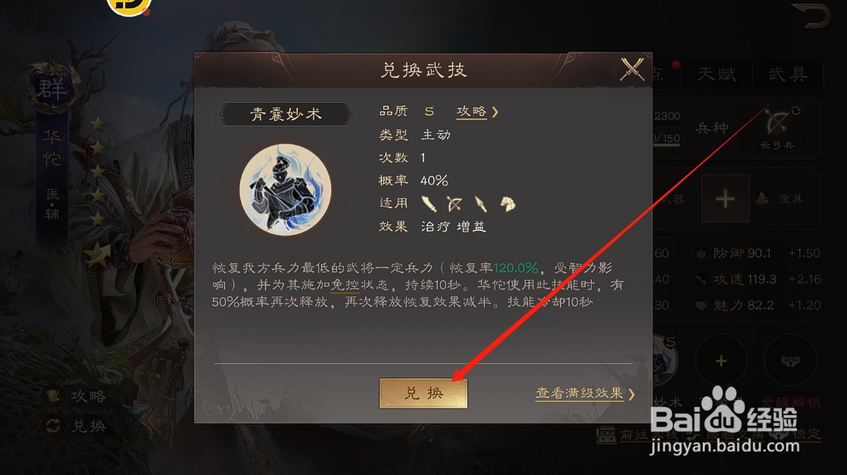The height and width of the screenshot is (475, 847).
Task: Click the gold 兑换 exchange button
Action: [x=423, y=393]
